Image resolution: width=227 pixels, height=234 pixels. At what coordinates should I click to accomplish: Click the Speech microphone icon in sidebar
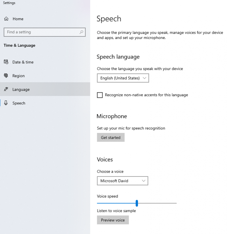click(x=6, y=103)
